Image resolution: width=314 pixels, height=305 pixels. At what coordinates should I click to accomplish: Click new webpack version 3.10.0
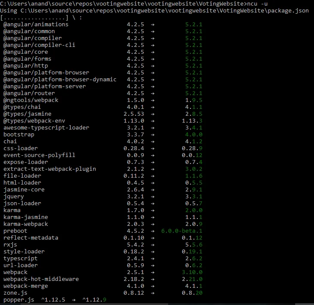tap(192, 272)
